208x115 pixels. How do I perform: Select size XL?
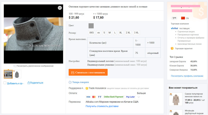pos(121,33)
